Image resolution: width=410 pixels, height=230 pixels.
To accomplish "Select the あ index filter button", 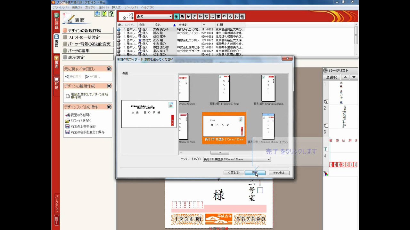I will point(182,17).
